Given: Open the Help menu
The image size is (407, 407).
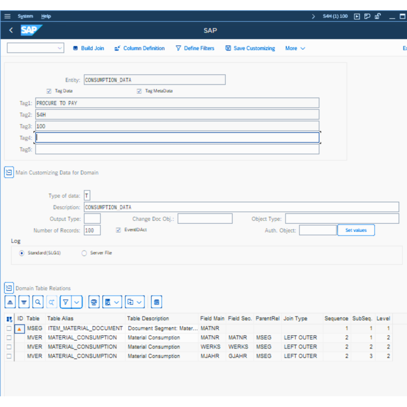Looking at the screenshot, I should pyautogui.click(x=46, y=16).
